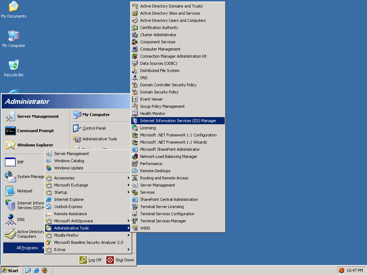
Task: Click the Start button on taskbar
Action: click(x=10, y=270)
